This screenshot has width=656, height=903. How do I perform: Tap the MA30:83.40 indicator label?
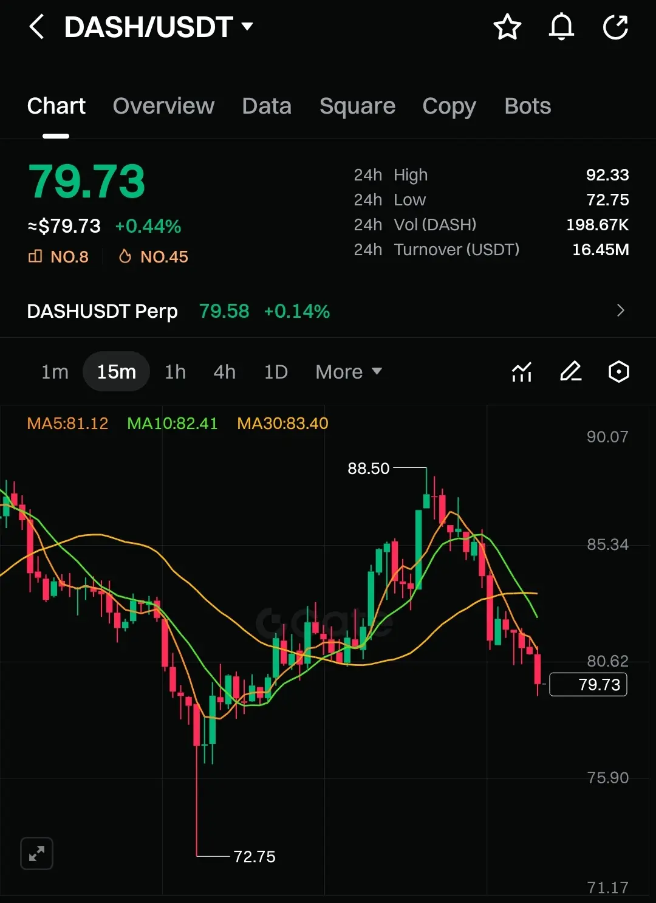[x=282, y=423]
